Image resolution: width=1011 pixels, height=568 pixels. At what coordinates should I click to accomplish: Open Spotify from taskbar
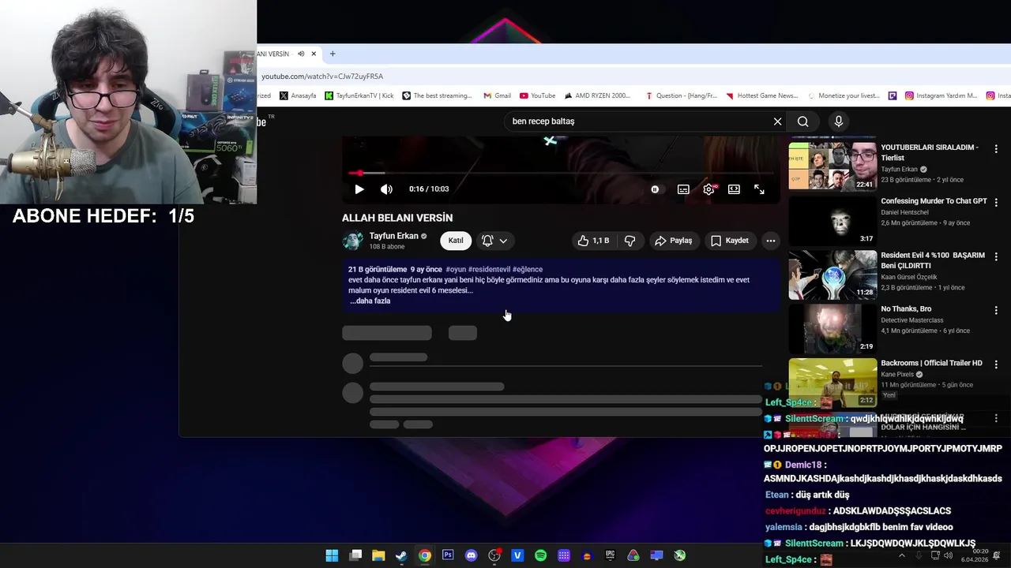(x=540, y=555)
